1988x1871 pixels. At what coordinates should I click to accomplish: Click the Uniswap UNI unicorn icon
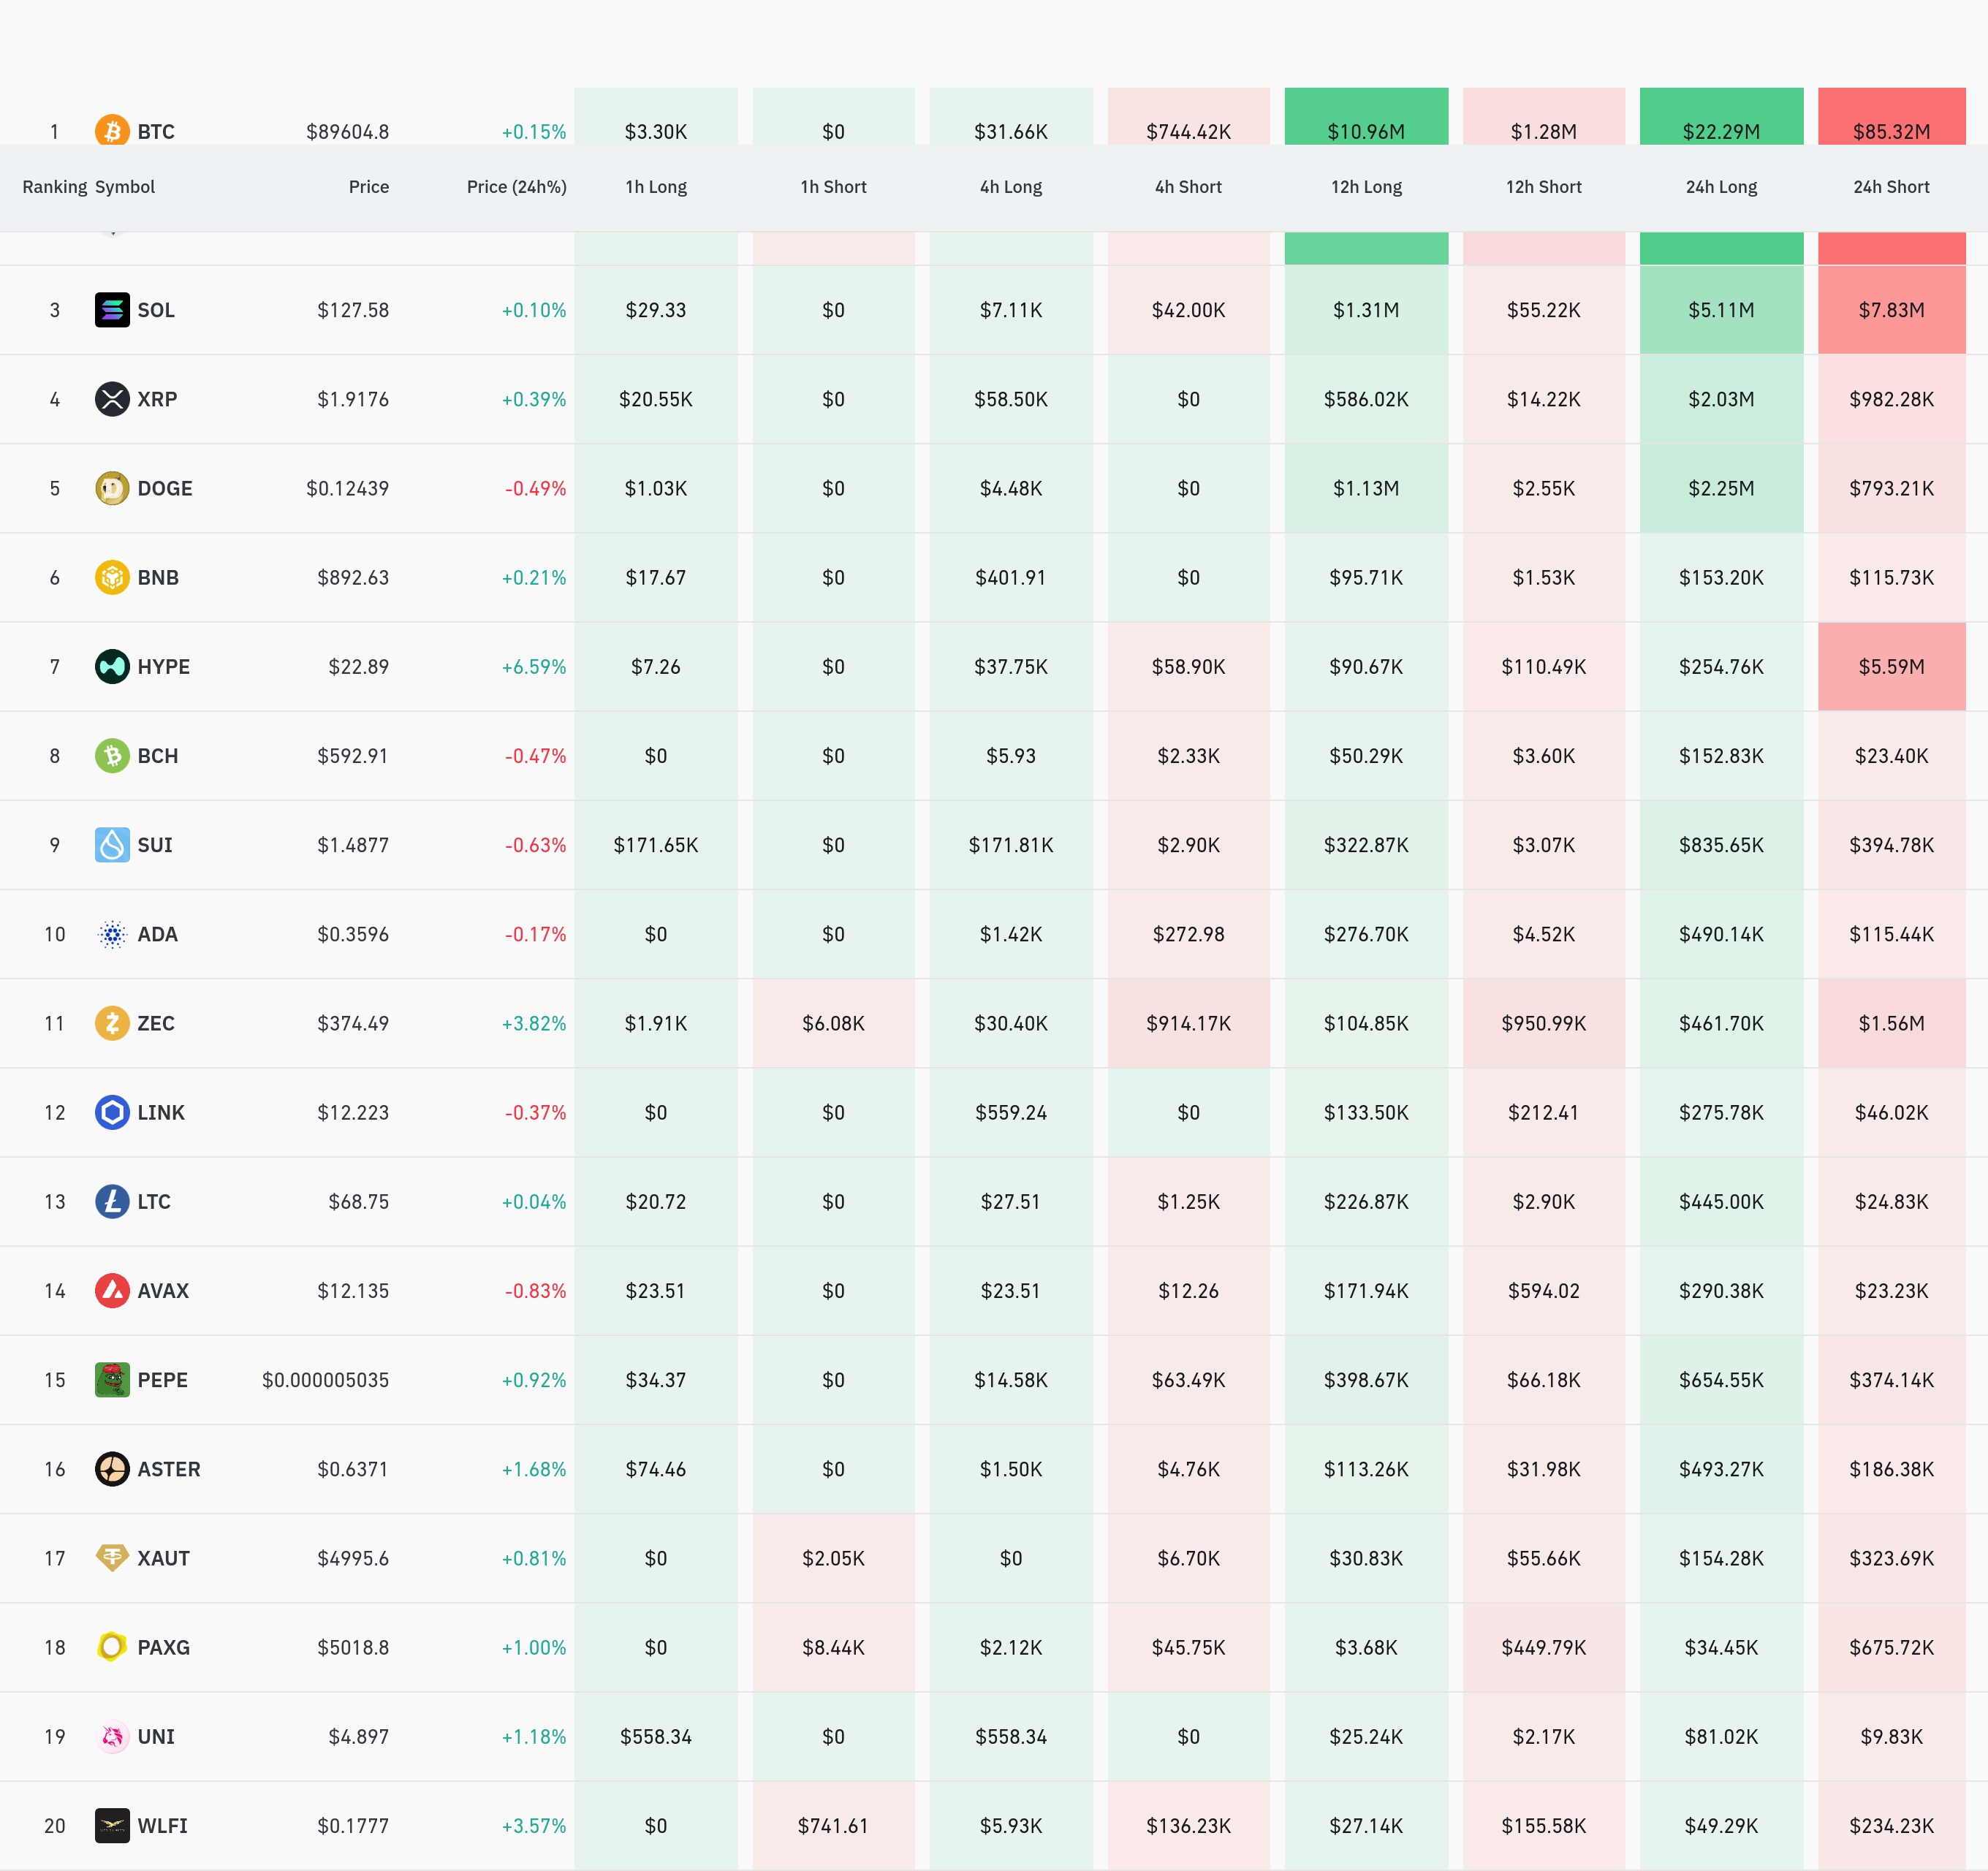pyautogui.click(x=112, y=1736)
